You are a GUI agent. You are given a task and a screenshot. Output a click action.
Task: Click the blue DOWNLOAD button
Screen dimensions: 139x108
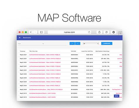107,43
